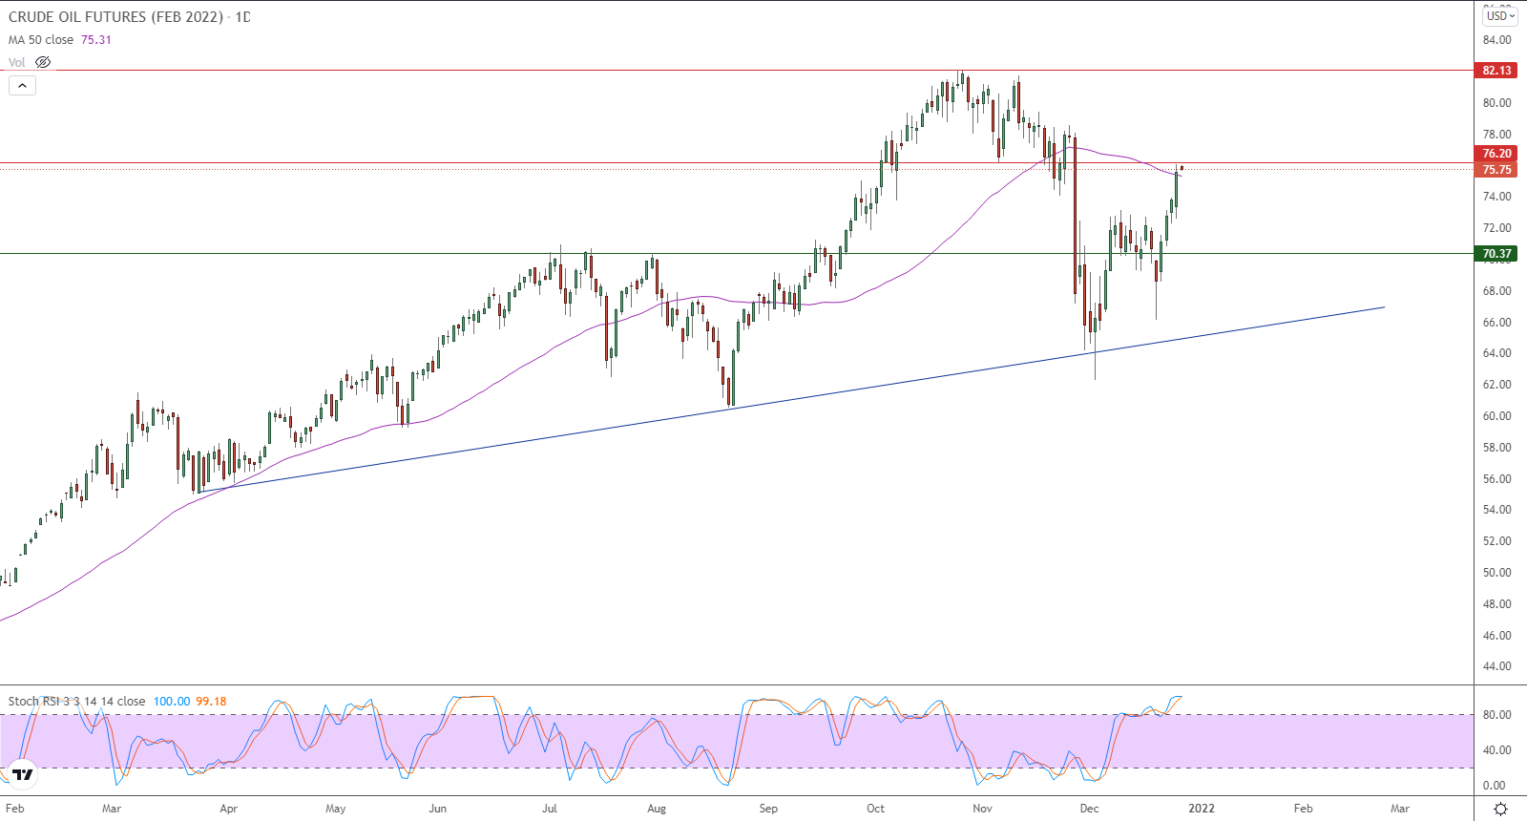Click 54.00 on the price scale
This screenshot has width=1527, height=821.
click(1496, 510)
